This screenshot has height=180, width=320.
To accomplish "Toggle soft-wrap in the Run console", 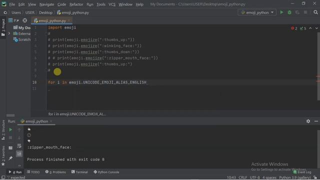I will [19, 146].
